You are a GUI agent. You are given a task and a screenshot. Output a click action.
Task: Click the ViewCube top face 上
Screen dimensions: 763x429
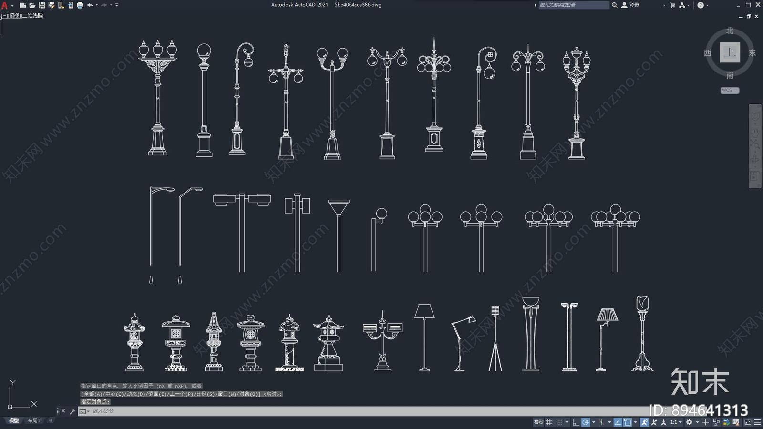730,52
